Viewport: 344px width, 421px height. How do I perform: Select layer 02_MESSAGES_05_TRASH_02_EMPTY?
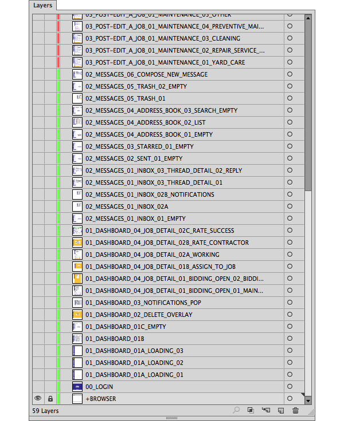136,86
